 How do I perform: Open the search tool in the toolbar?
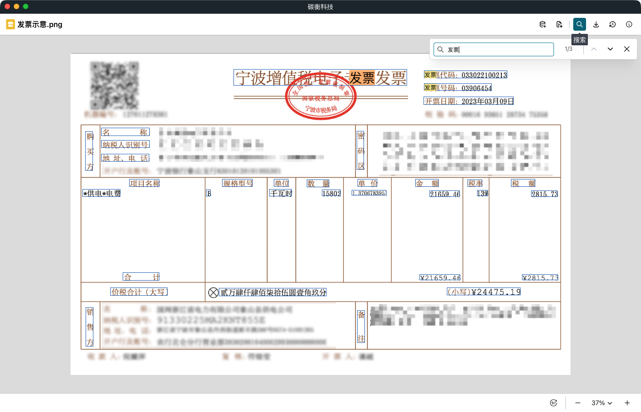[x=579, y=24]
